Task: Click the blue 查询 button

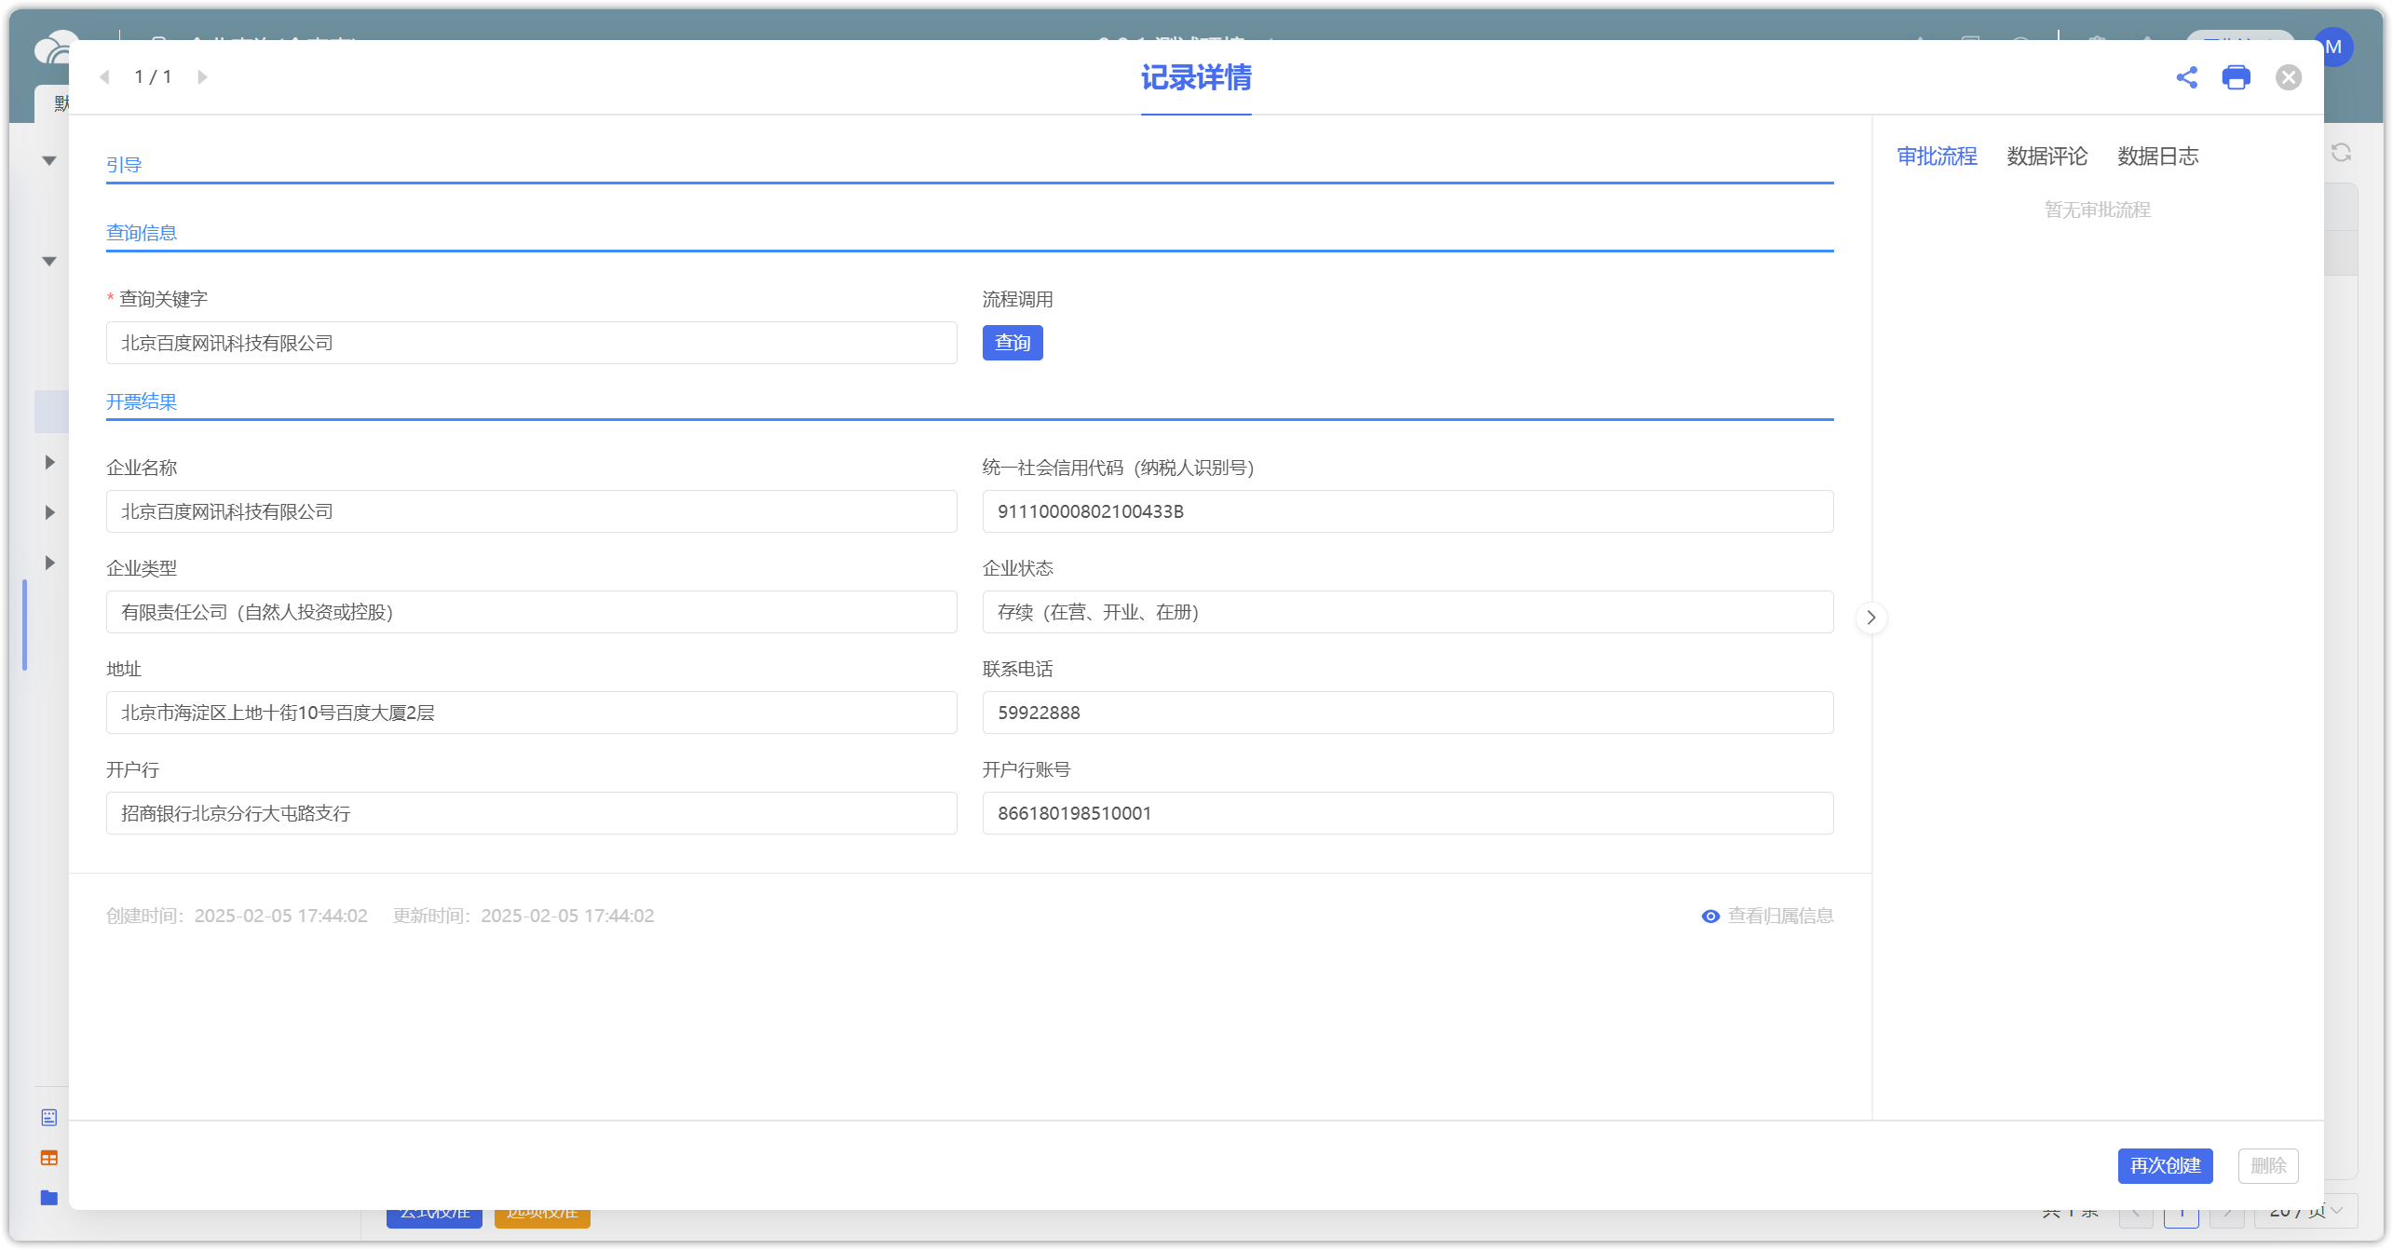Action: 1013,343
